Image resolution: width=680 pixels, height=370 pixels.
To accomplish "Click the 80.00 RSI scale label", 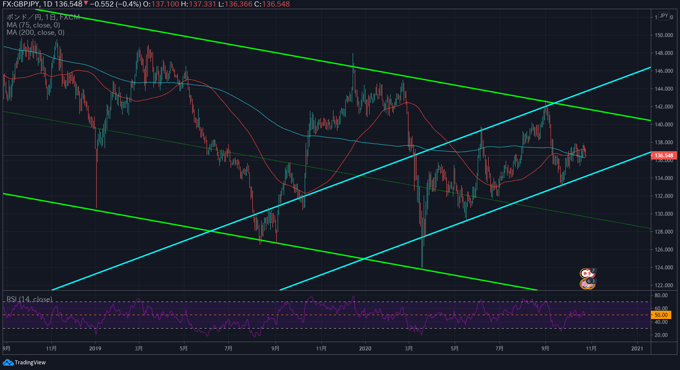I will coord(661,295).
